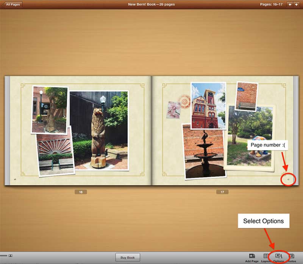Image resolution: width=303 pixels, height=264 pixels.
Task: Select the fountain photo on page 17
Action: (203, 152)
